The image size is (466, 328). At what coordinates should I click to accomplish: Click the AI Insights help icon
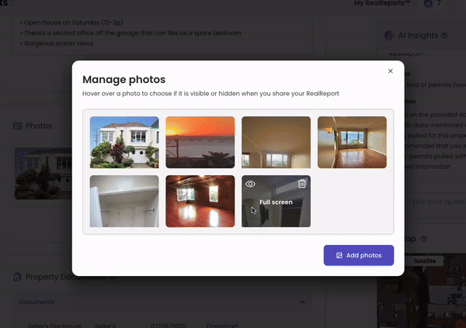tap(444, 36)
